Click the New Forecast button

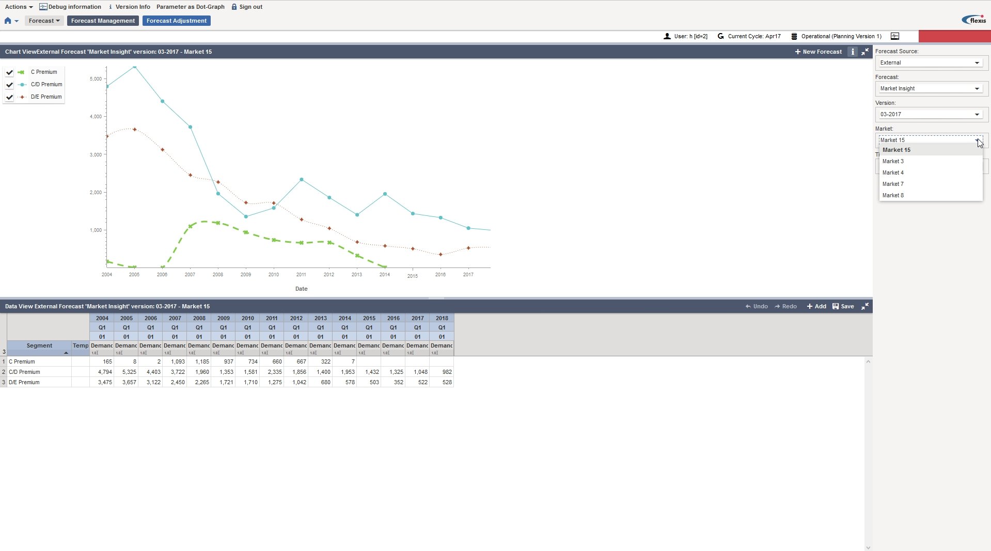819,52
